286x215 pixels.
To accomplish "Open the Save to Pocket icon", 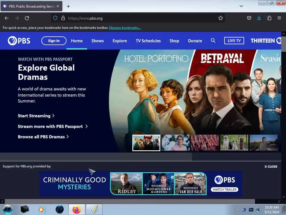I will (249, 18).
